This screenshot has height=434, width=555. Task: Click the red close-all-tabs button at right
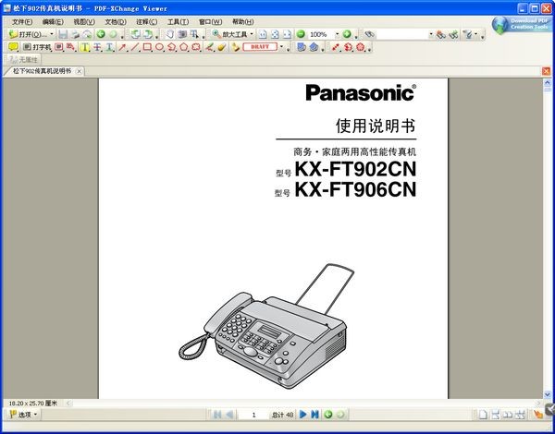(x=546, y=71)
